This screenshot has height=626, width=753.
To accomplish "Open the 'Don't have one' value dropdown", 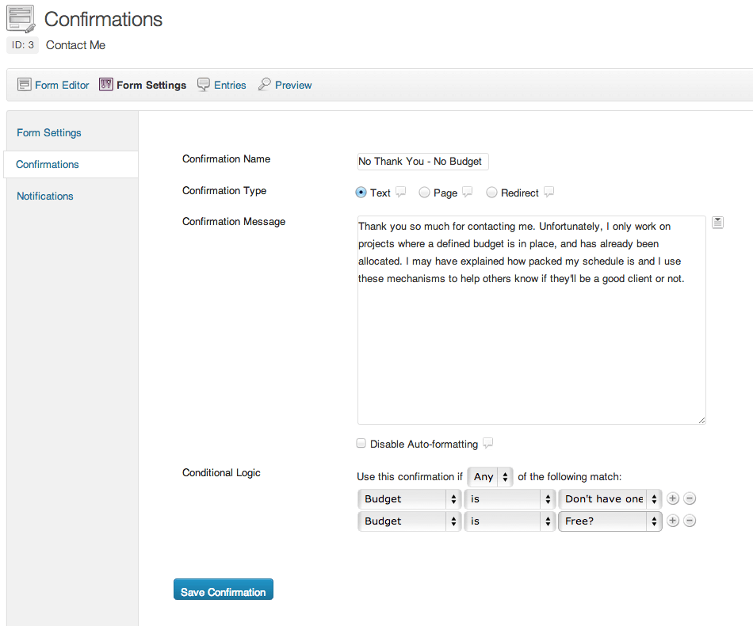I will (610, 498).
